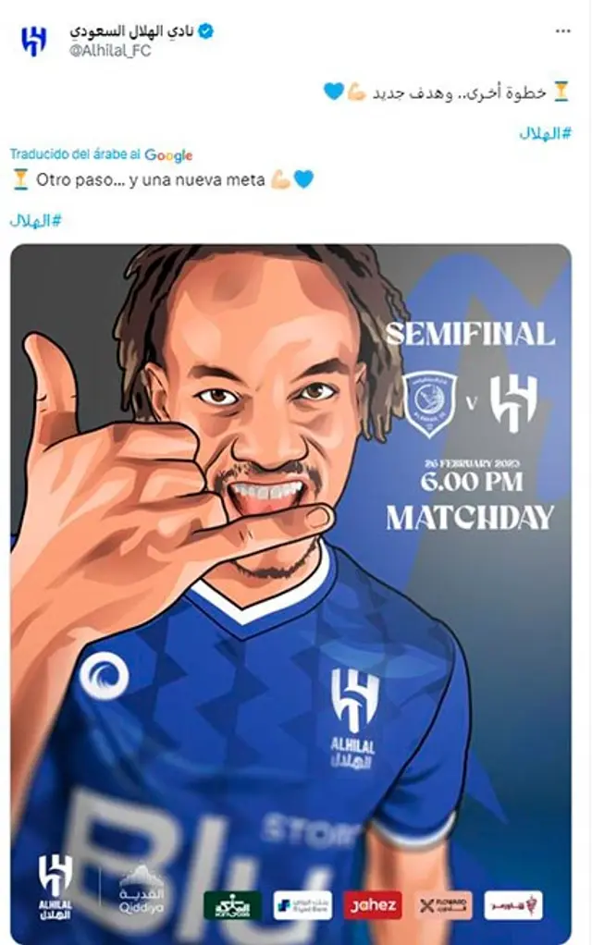Screen dimensions: 592x945
Task: Click the hourglass emoji in the original Arabic text
Action: point(561,92)
